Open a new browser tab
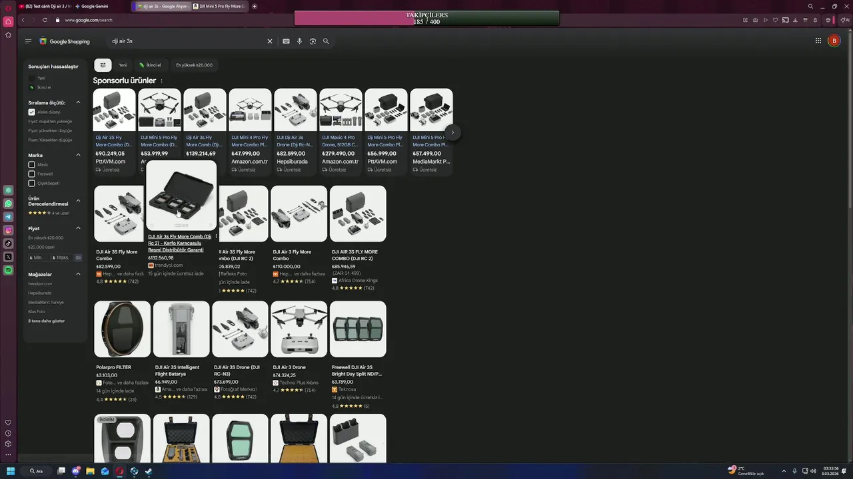The height and width of the screenshot is (479, 853). 254,6
